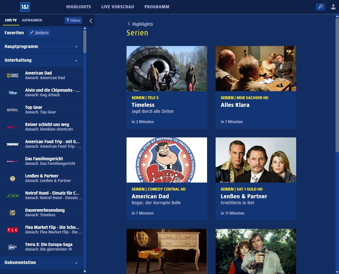Open the Timeless series thumbnail

pyautogui.click(x=167, y=69)
